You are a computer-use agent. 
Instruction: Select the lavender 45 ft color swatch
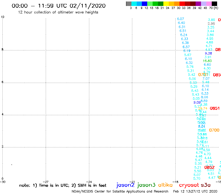click(203, 4)
